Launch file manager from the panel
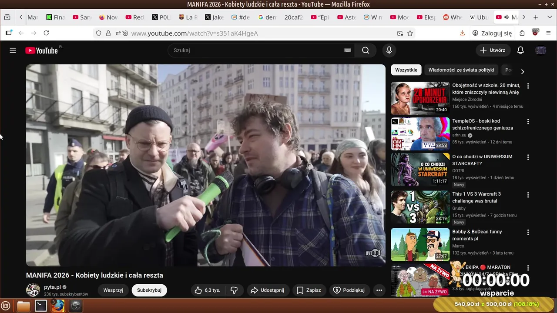 tap(23, 306)
